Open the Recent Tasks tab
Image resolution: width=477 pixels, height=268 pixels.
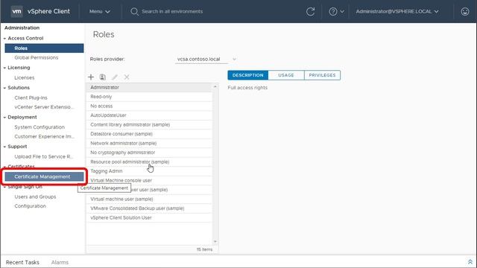[22, 262]
